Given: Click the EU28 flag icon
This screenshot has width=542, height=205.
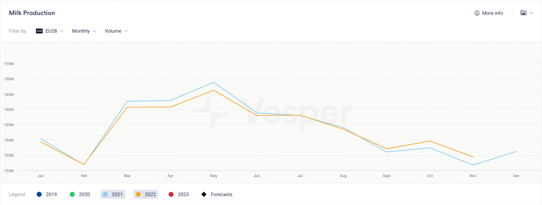Looking at the screenshot, I should coord(39,31).
